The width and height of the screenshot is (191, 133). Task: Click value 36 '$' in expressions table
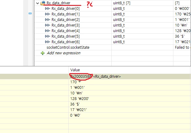[180, 36]
